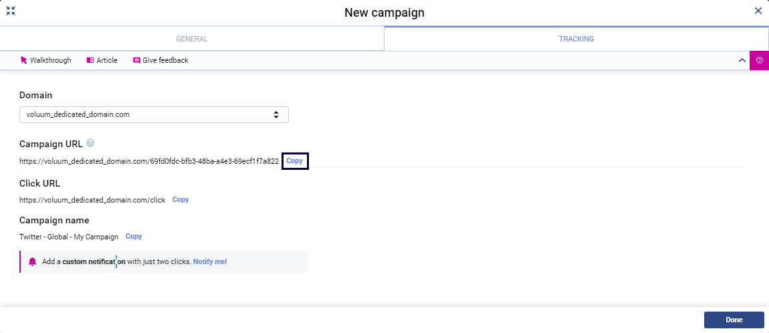The height and width of the screenshot is (333, 769).
Task: Open the help Article
Action: coord(102,60)
